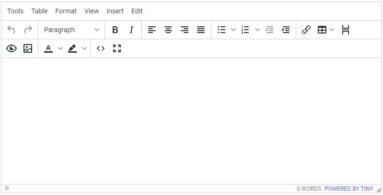The width and height of the screenshot is (383, 195).
Task: Toggle bold formatting
Action: 115,30
